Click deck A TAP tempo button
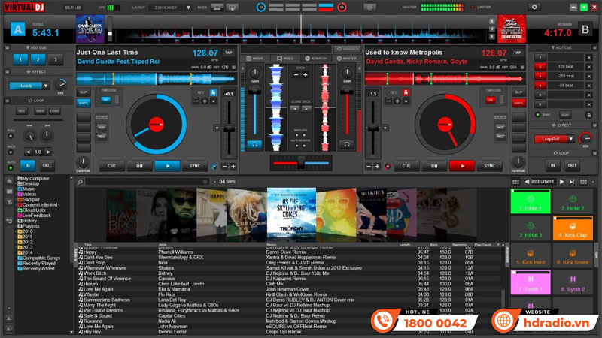The height and width of the screenshot is (338, 602). coord(229,53)
